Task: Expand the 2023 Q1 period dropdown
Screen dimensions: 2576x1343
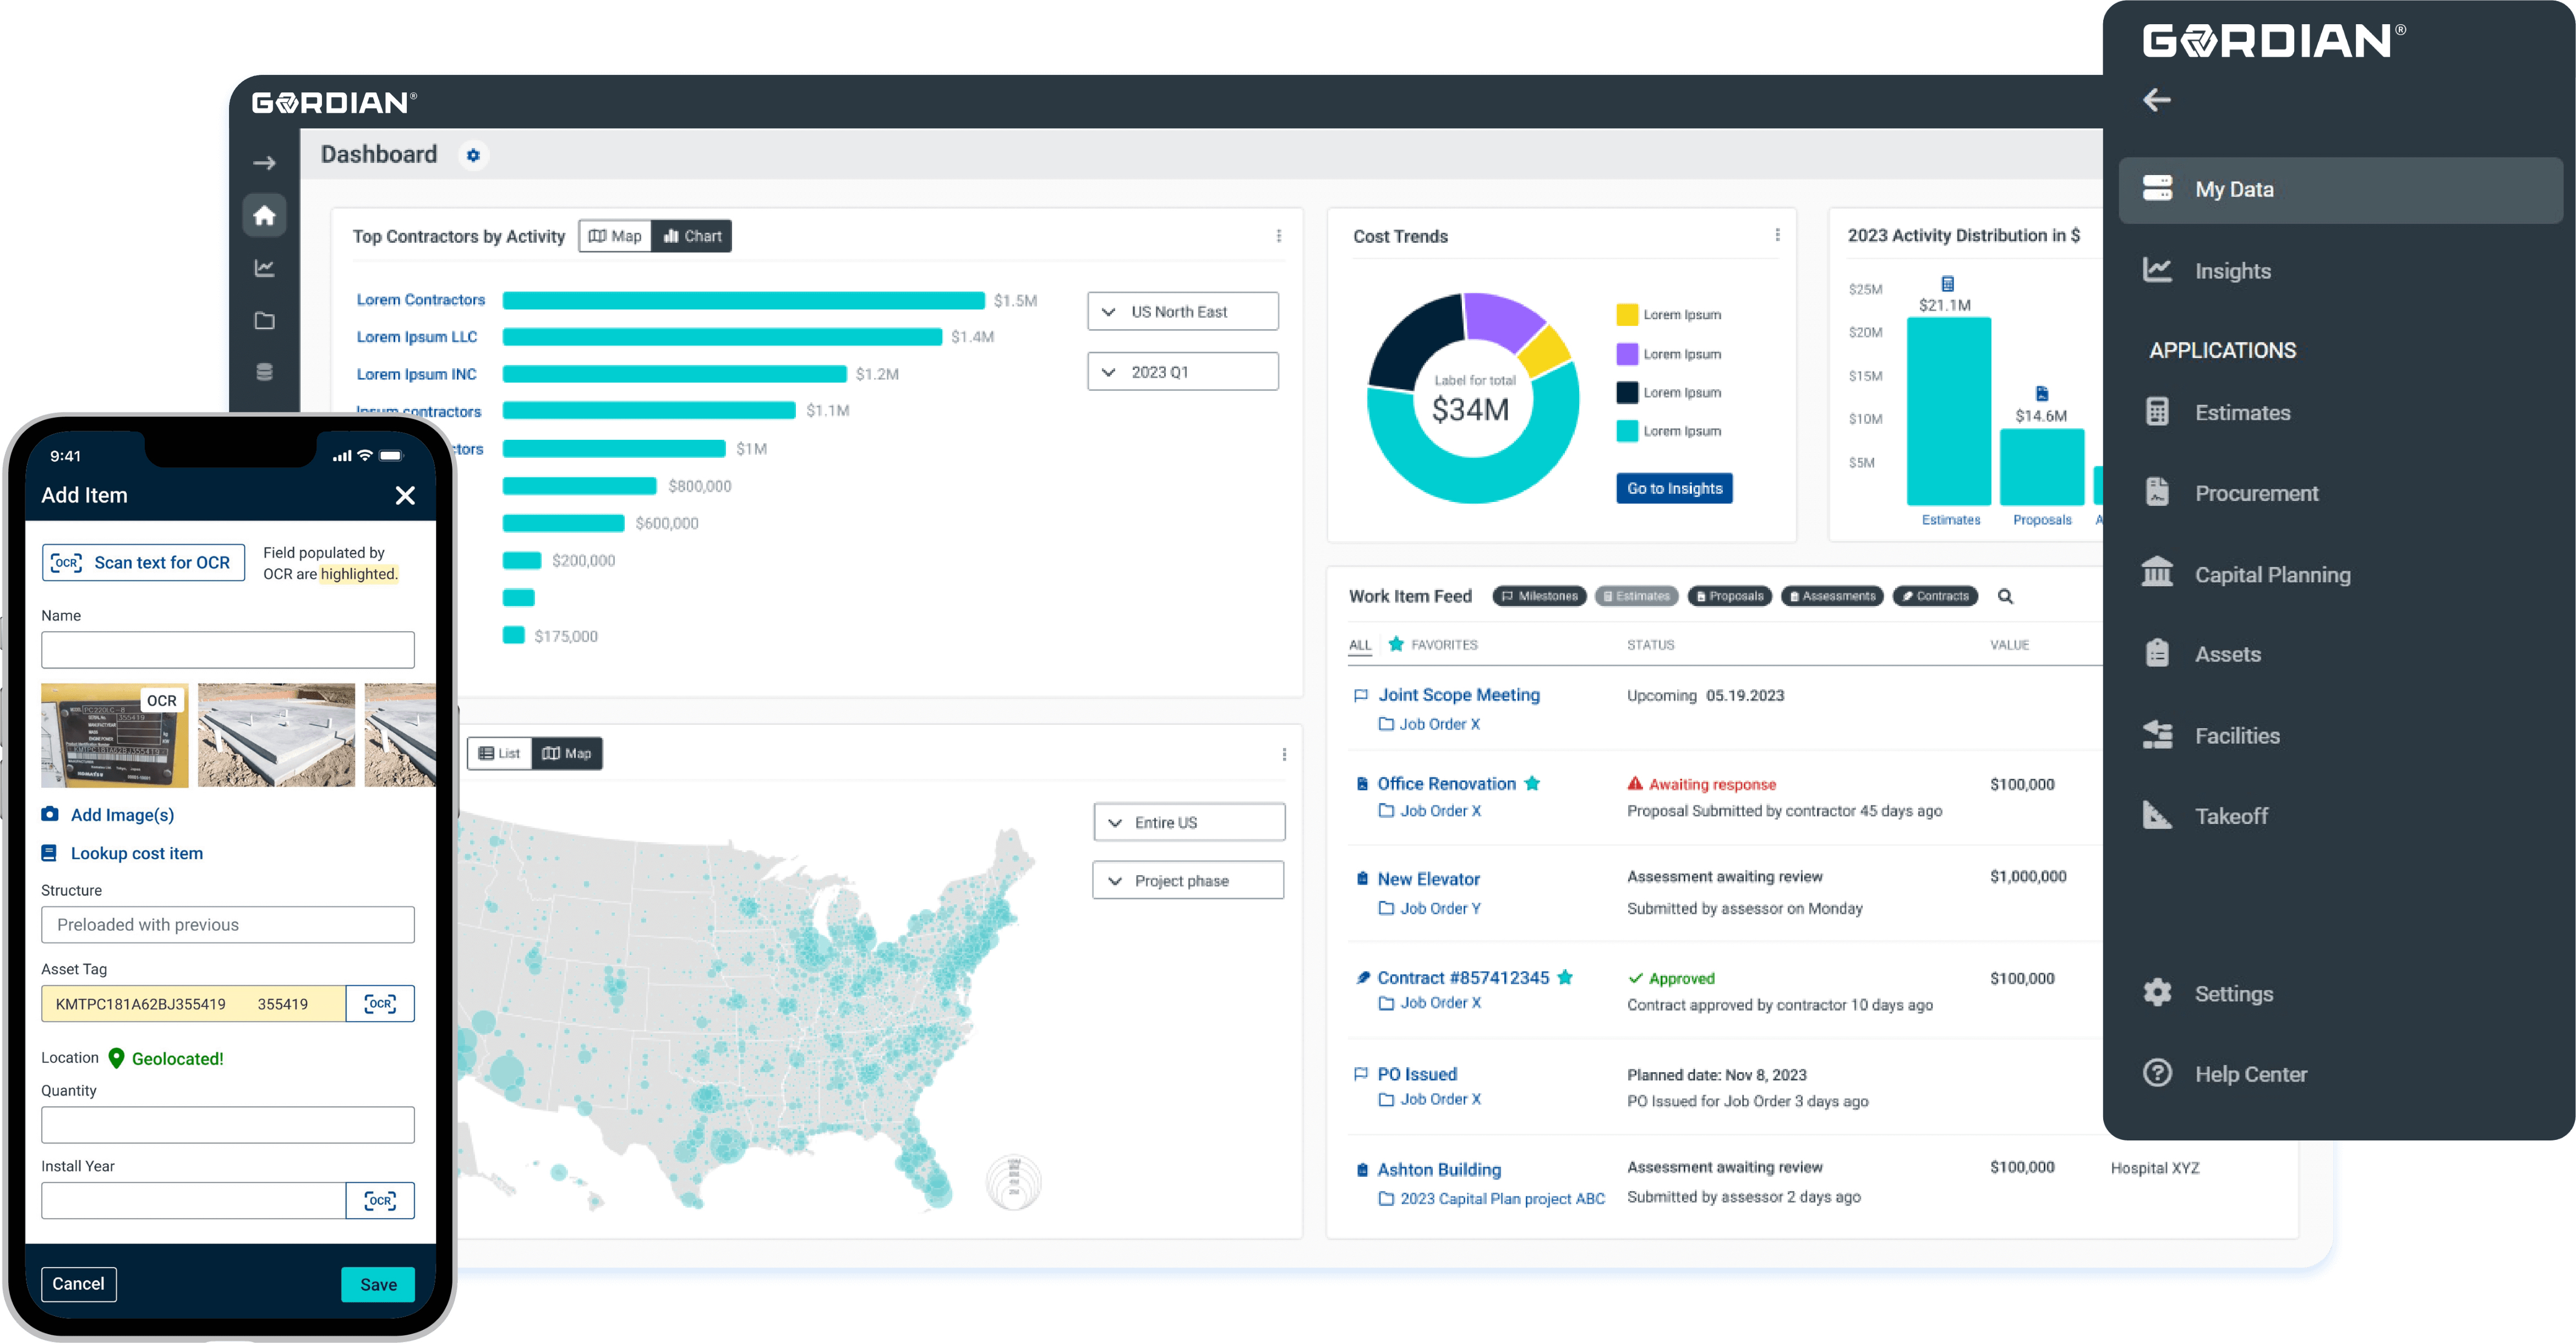Action: (1182, 372)
